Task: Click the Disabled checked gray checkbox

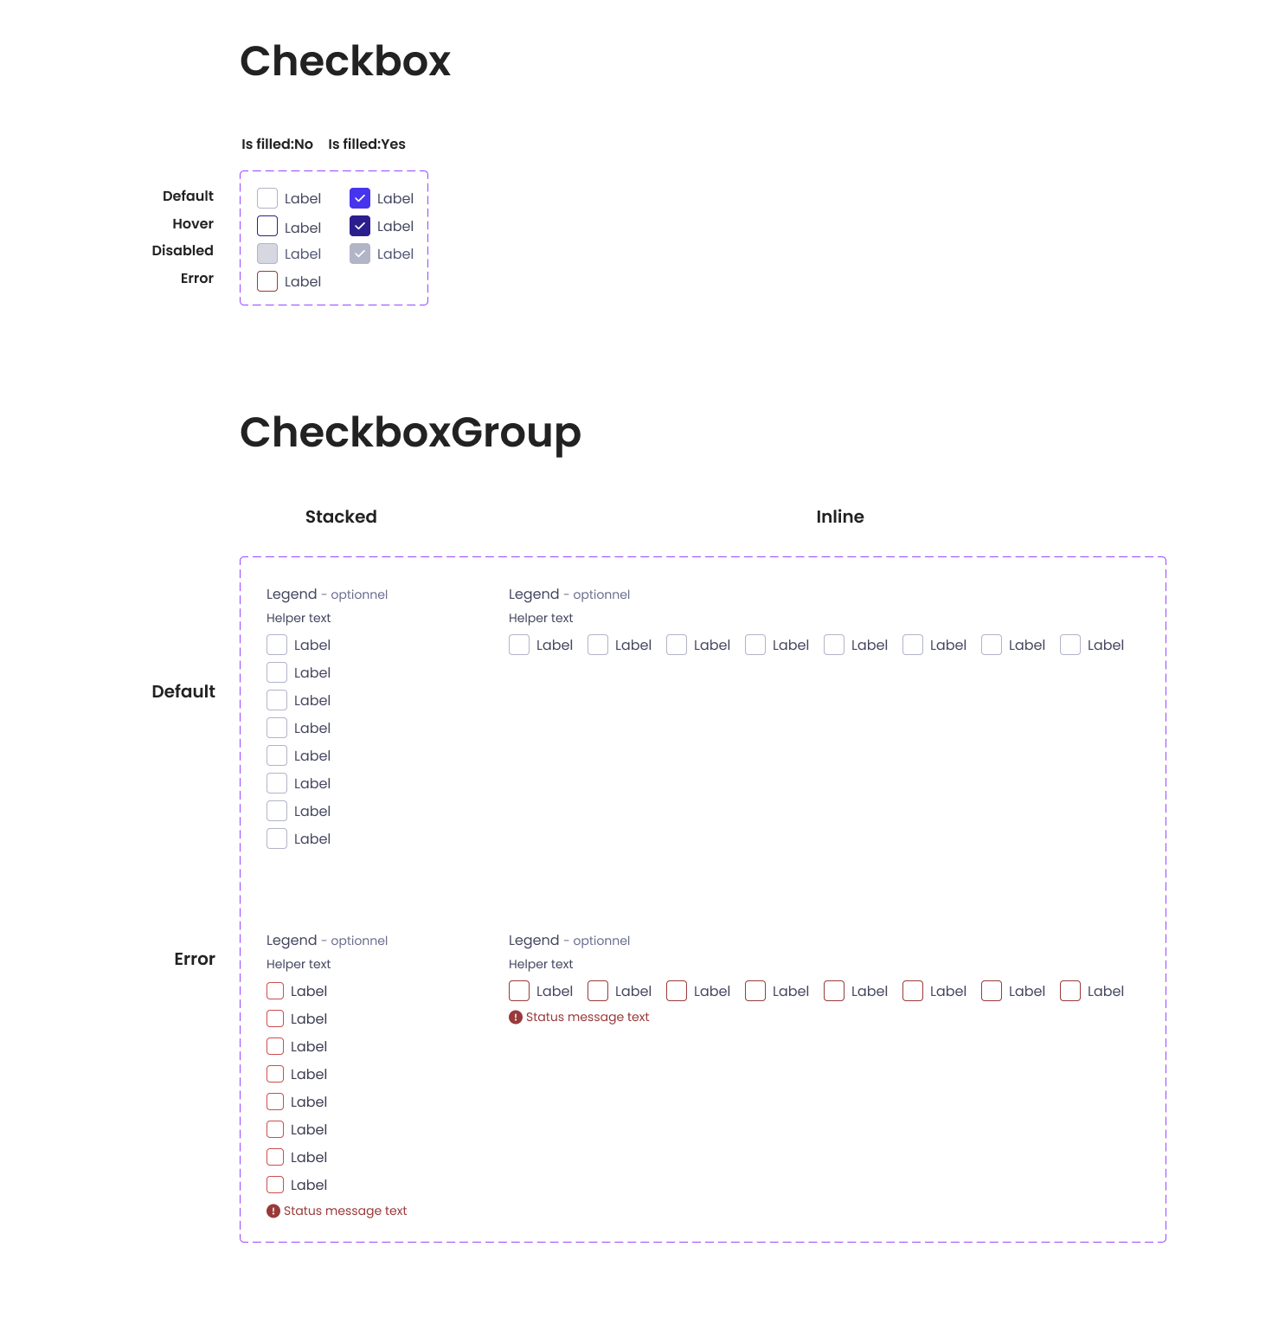Action: 360,254
